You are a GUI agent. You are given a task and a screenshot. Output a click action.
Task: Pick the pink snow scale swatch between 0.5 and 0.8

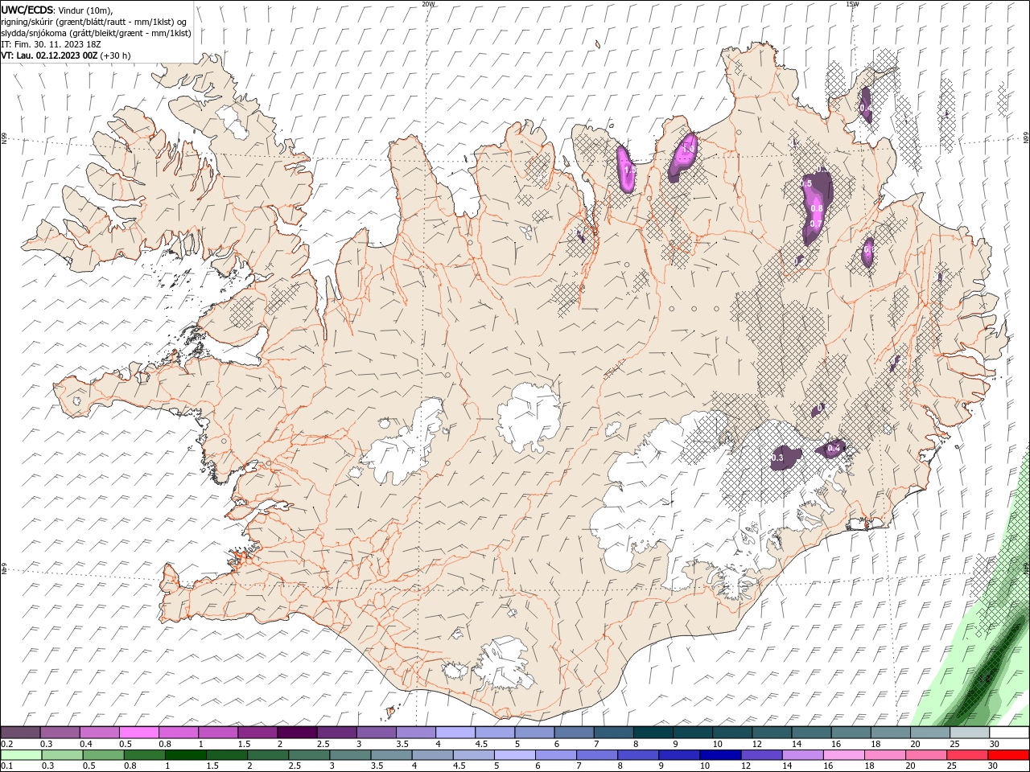138,733
